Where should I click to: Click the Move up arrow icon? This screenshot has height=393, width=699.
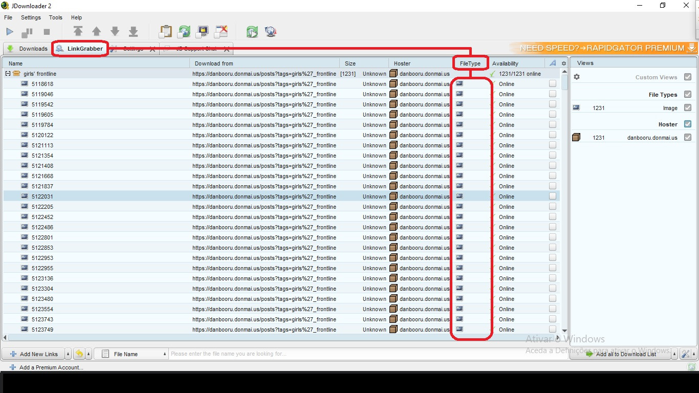point(96,32)
